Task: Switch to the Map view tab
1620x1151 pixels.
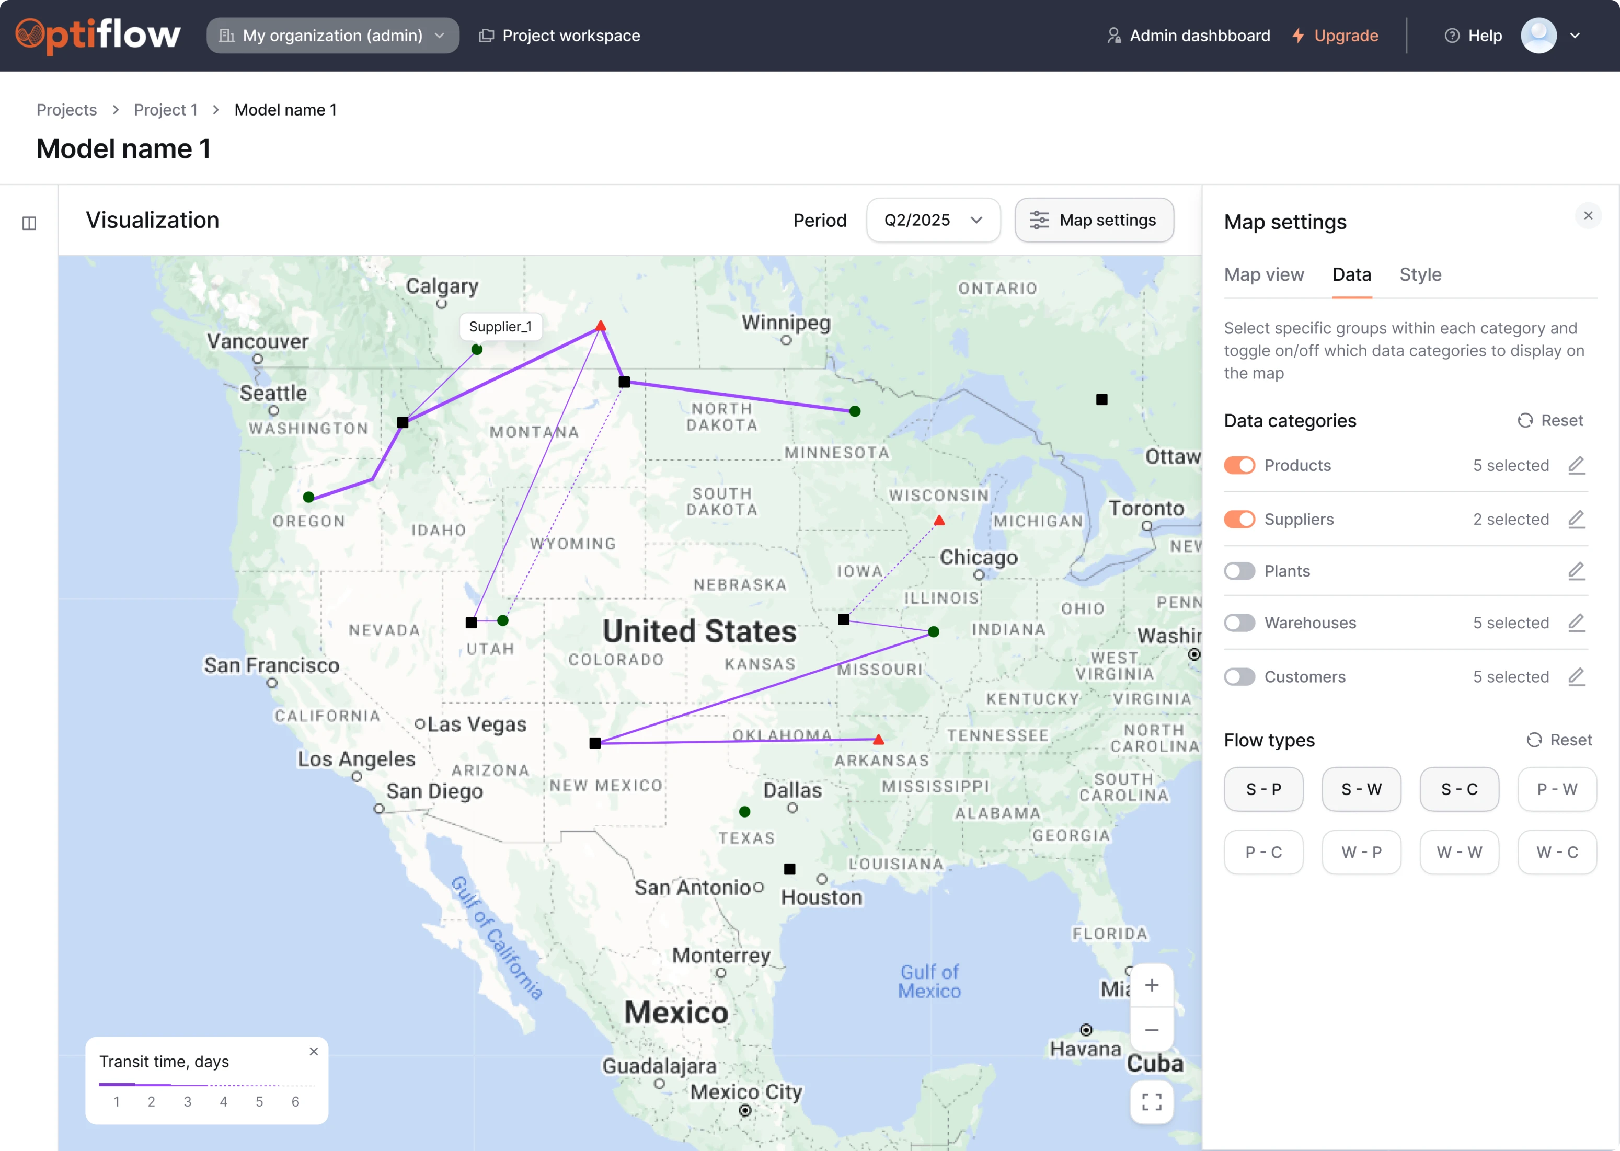Action: click(x=1264, y=275)
